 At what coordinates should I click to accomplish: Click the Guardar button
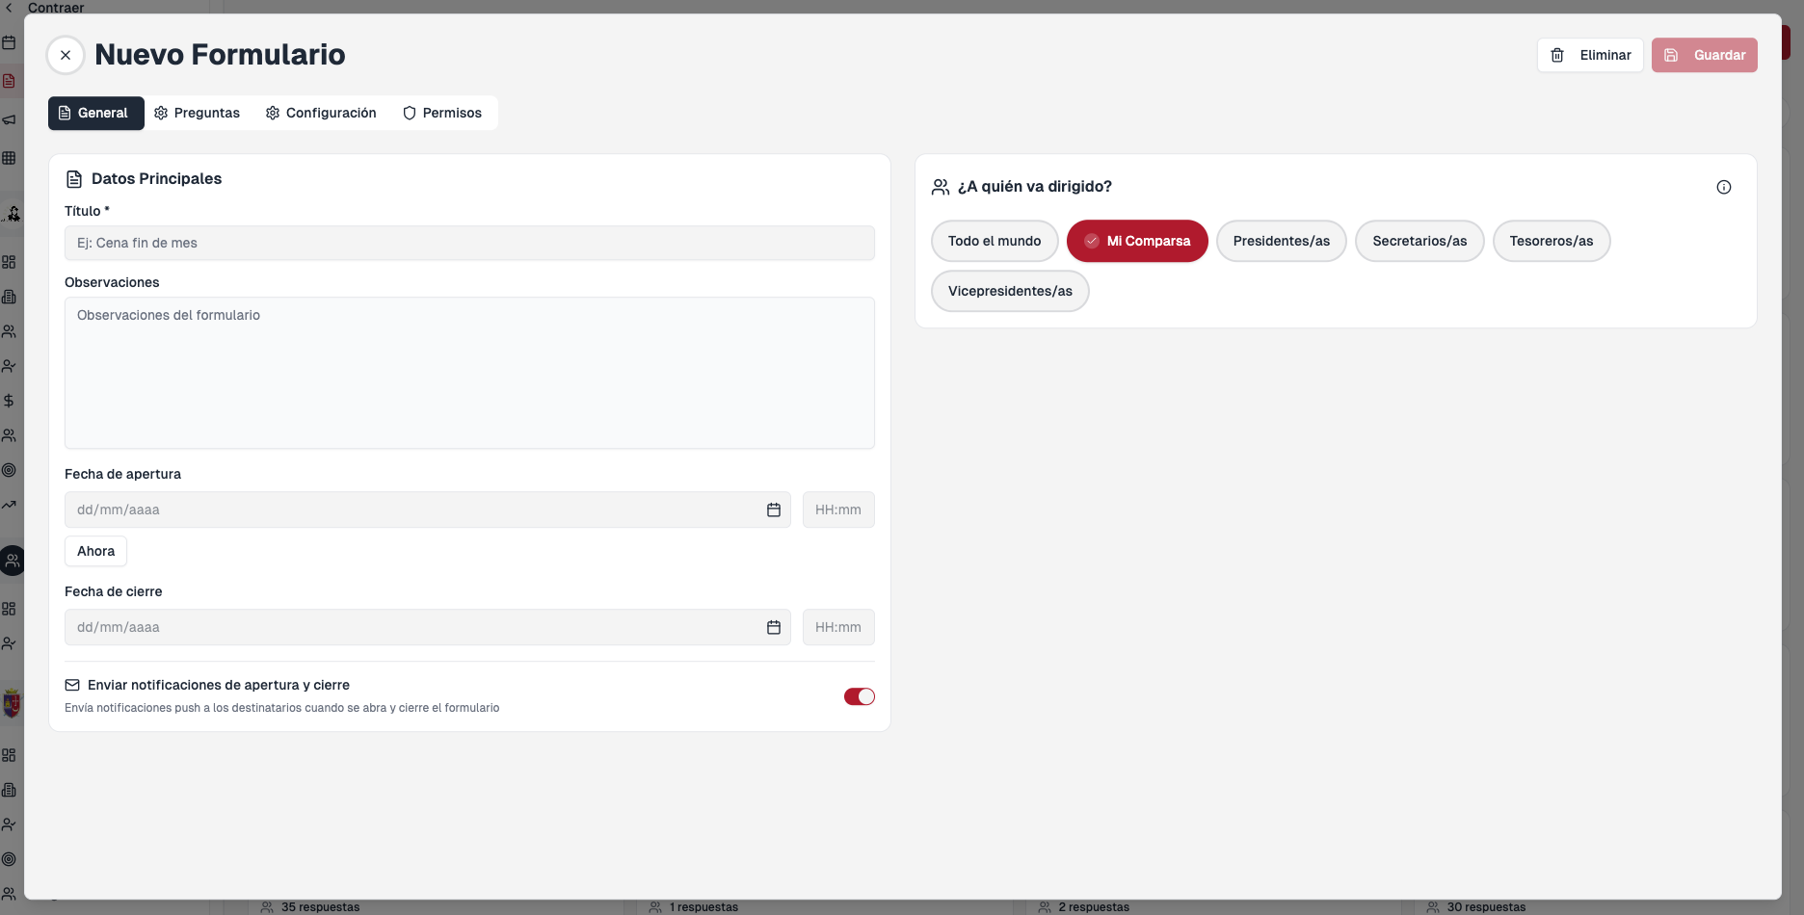[1704, 55]
